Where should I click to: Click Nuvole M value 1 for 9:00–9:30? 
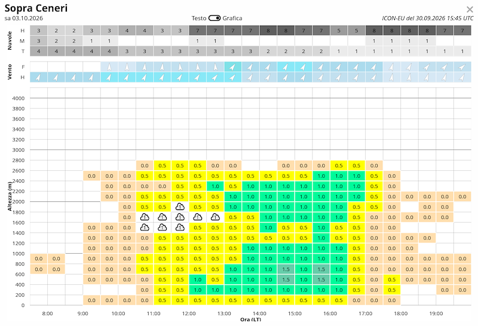[91, 41]
